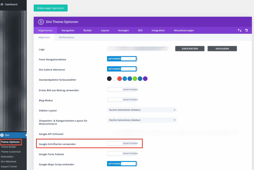The height and width of the screenshot is (170, 254).
Task: Click the import/export arrows icon
Action: [x=239, y=30]
